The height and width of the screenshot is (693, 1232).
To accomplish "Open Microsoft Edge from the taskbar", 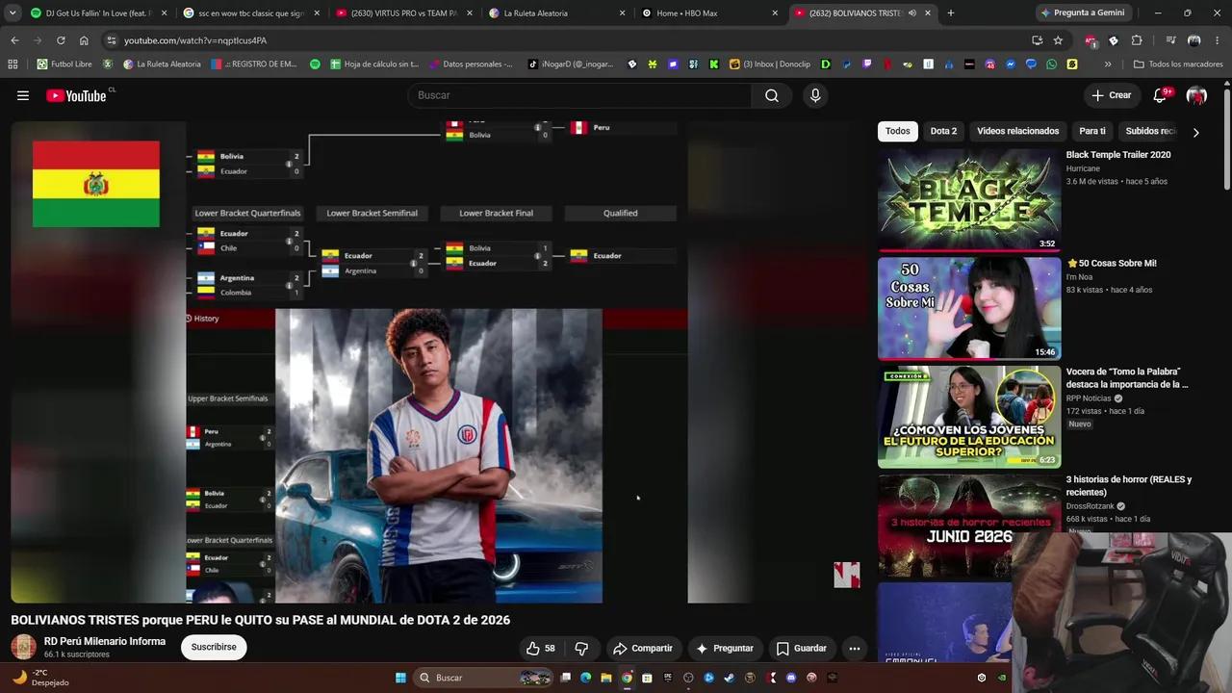I will coord(586,678).
